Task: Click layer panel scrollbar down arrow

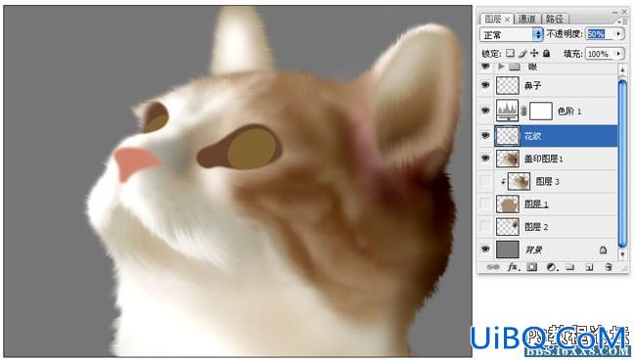Action: pyautogui.click(x=622, y=254)
